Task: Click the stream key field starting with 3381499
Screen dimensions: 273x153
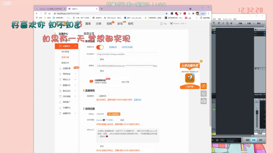Action: click(x=127, y=66)
